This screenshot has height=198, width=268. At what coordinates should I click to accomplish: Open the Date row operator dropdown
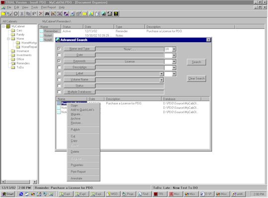pos(174,56)
